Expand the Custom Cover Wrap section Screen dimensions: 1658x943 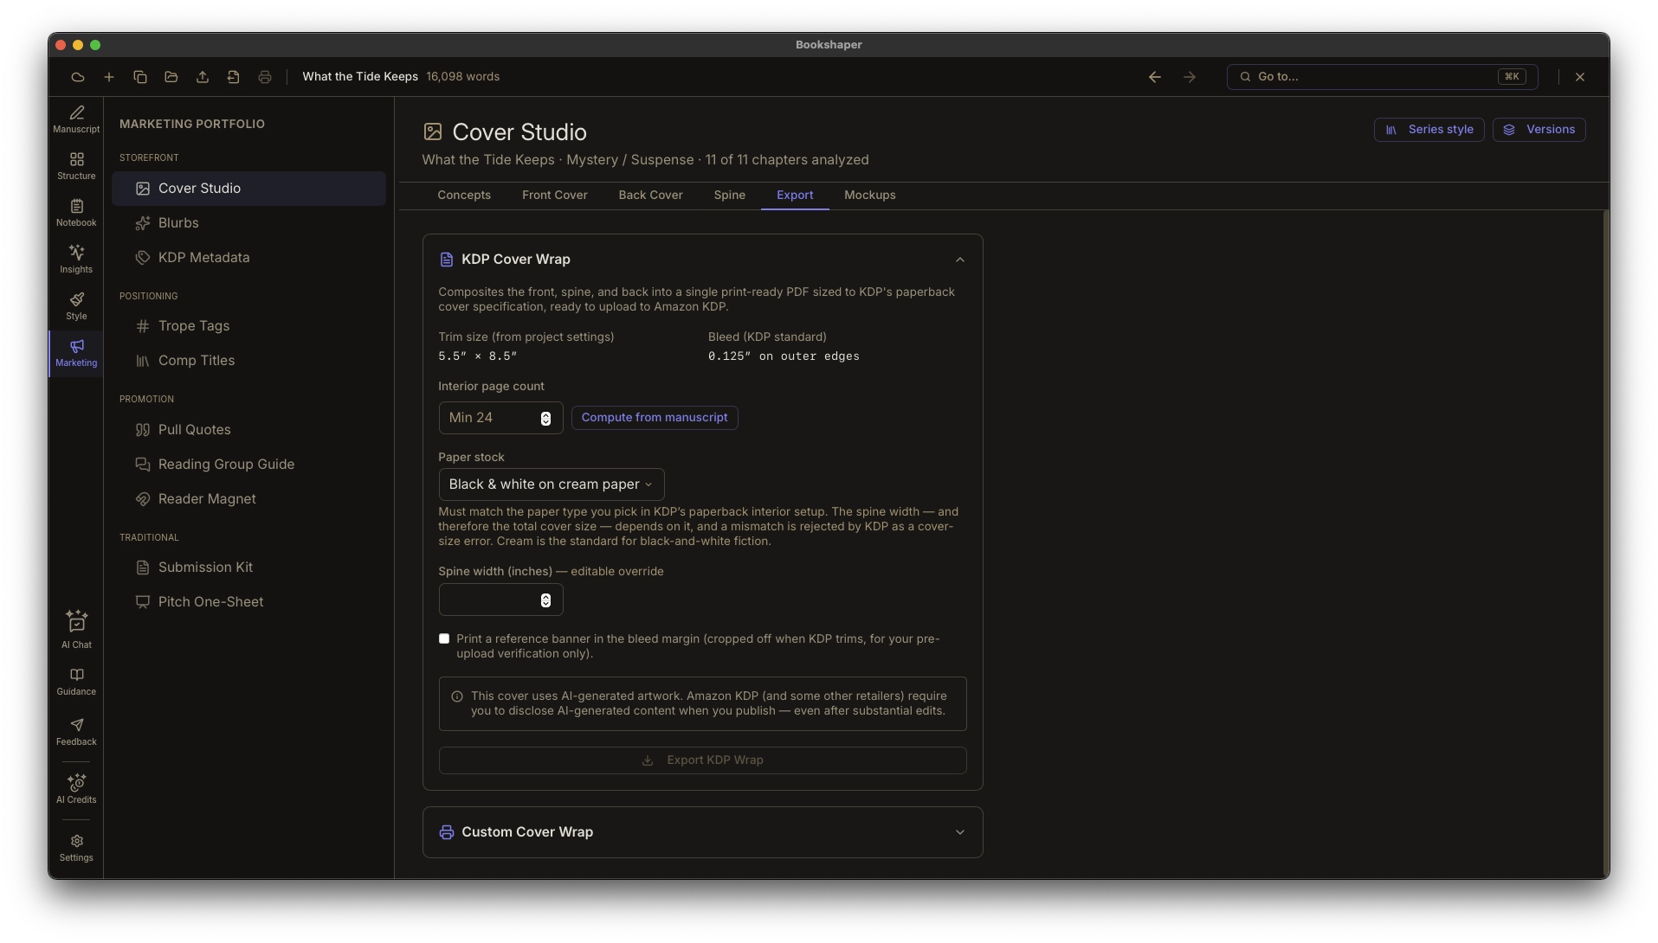click(x=959, y=832)
